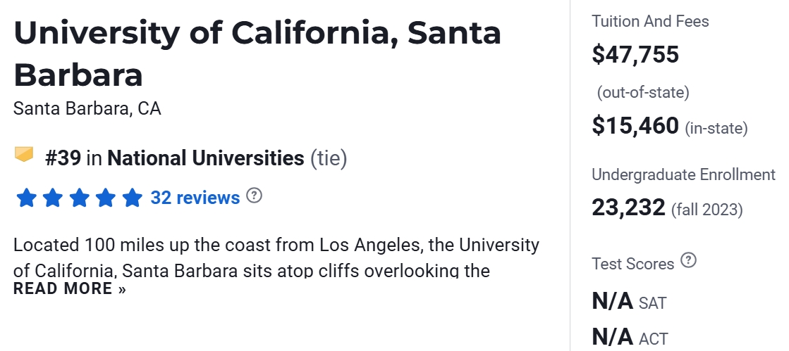Open the help icon beside 32 reviews
This screenshot has width=789, height=351.
(255, 196)
